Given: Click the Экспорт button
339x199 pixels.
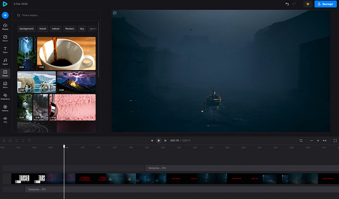Looking at the screenshot, I should pos(325,4).
